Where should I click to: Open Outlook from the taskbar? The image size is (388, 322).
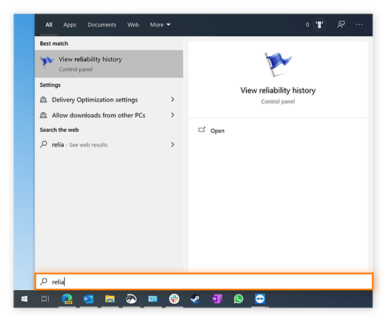[x=88, y=299]
